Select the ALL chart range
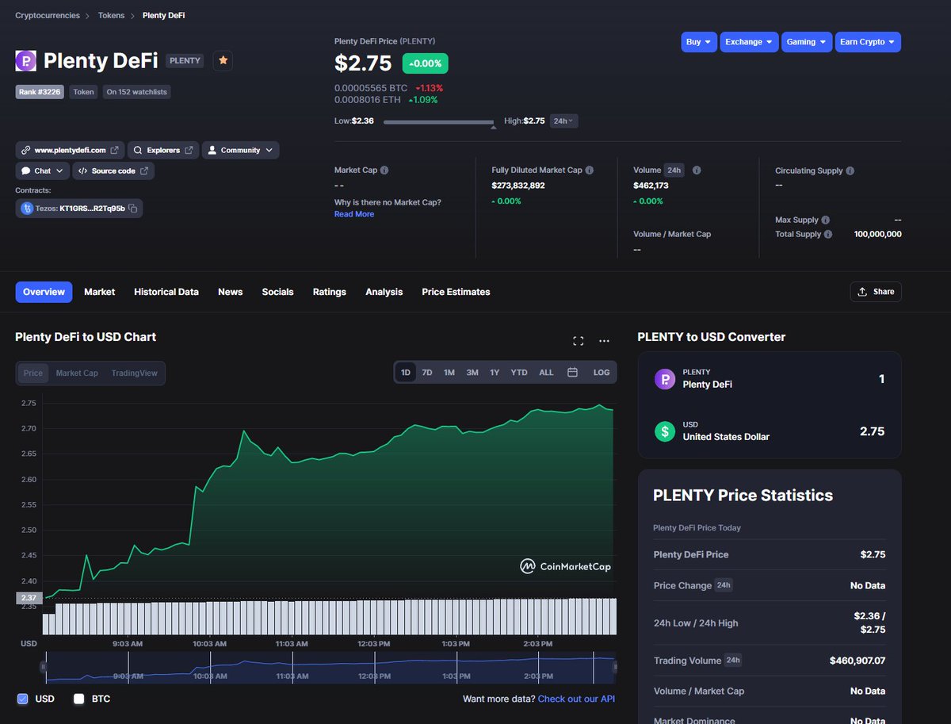The height and width of the screenshot is (724, 951). click(x=547, y=372)
